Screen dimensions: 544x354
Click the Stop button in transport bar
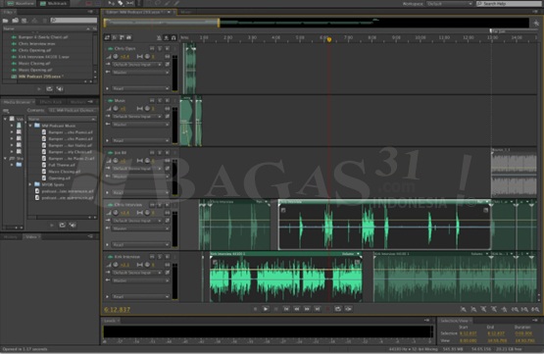click(x=256, y=309)
